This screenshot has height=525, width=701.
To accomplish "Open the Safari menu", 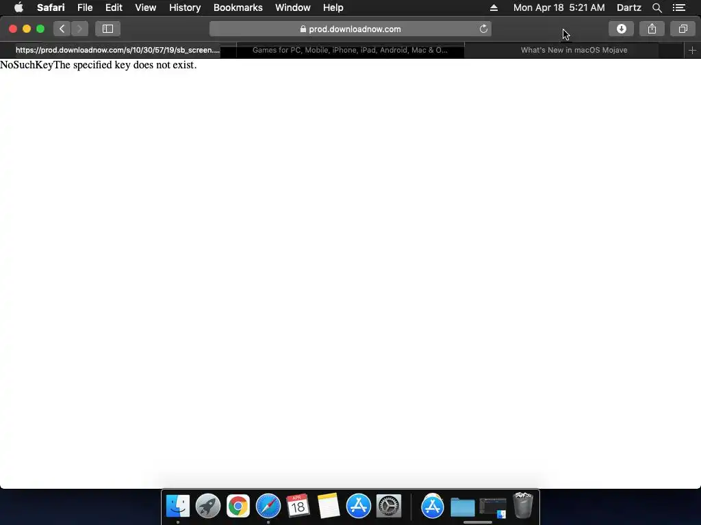I will [51, 8].
